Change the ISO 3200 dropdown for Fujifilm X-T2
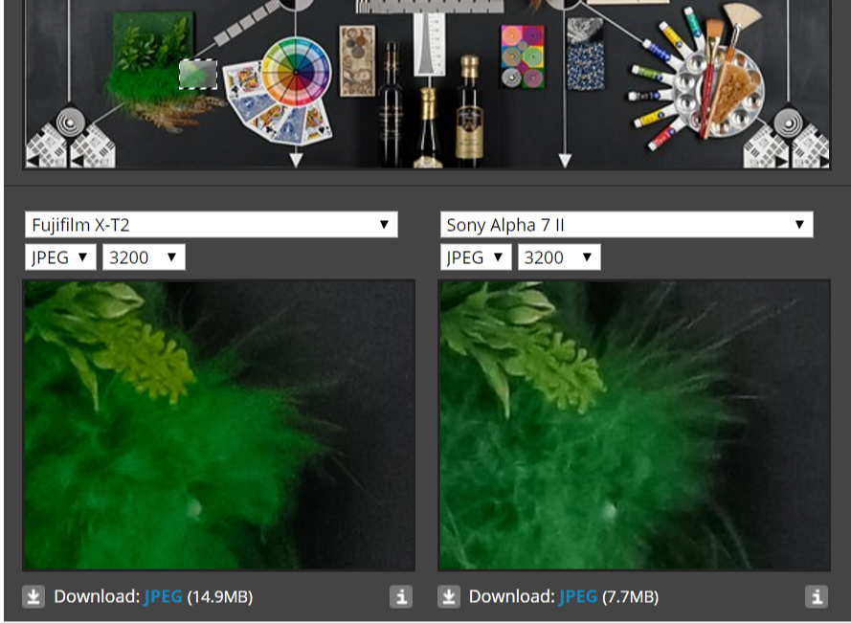The width and height of the screenshot is (851, 623). pyautogui.click(x=144, y=257)
